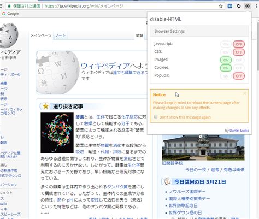Image resolution: width=259 pixels, height=219 pixels.
Task: Turn Javascript ON
Action: coord(226,44)
